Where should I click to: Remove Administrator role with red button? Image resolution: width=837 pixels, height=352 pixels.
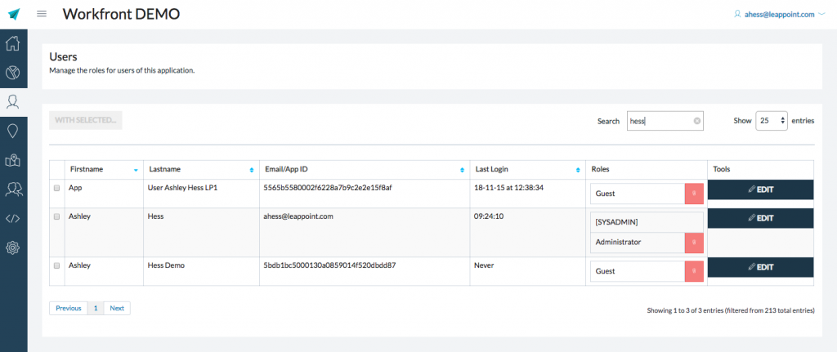point(693,243)
